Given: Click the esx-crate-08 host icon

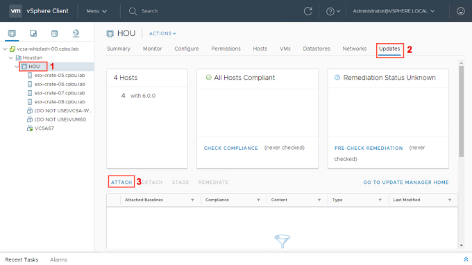Looking at the screenshot, I should pyautogui.click(x=30, y=102).
